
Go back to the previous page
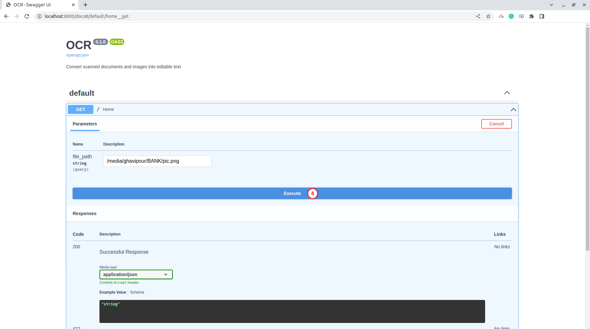click(6, 16)
